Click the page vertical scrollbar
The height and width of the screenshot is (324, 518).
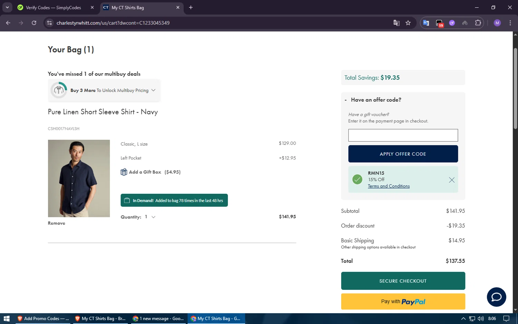[515, 89]
